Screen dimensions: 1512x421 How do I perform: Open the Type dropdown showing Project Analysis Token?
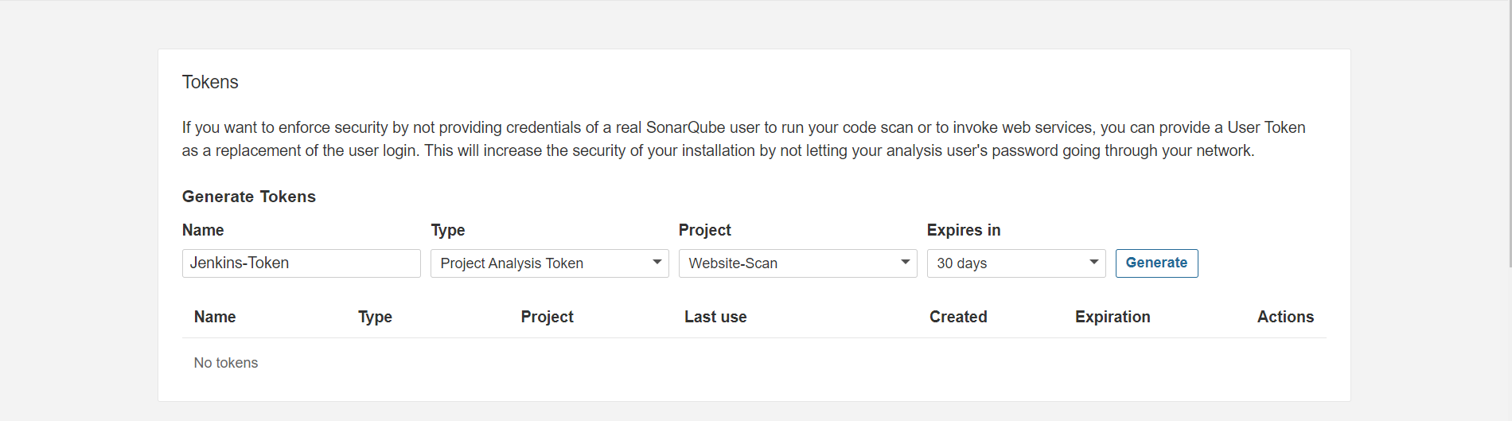[550, 263]
